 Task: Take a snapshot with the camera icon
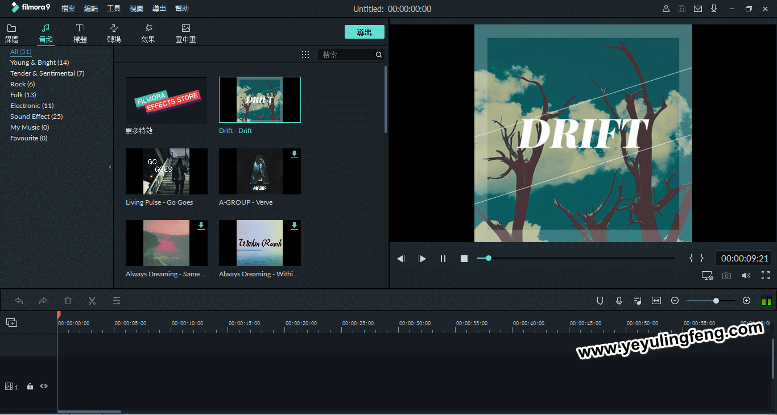[726, 276]
